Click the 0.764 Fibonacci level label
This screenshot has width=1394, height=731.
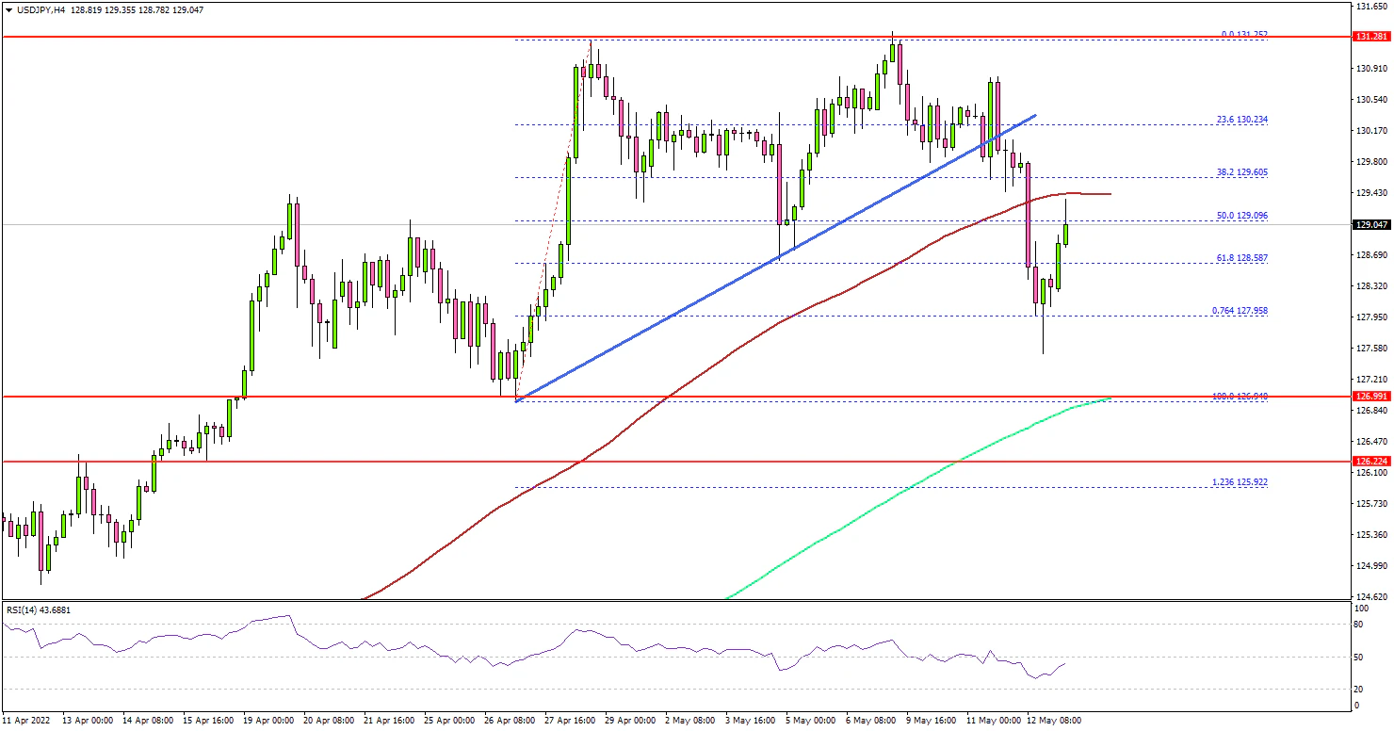(1239, 310)
